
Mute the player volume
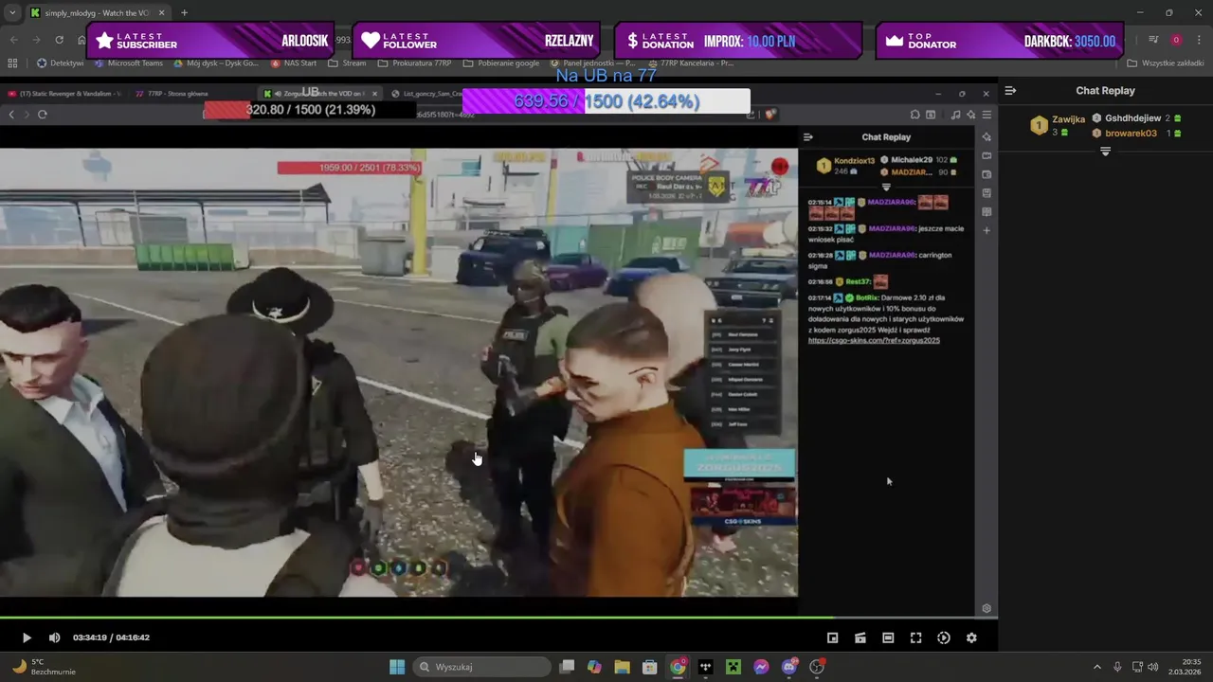(54, 637)
